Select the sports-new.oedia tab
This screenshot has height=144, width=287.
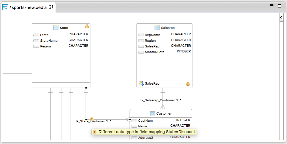[29, 7]
